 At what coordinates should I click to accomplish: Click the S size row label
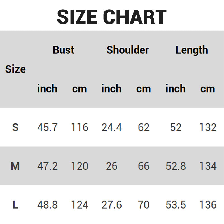click(15, 127)
